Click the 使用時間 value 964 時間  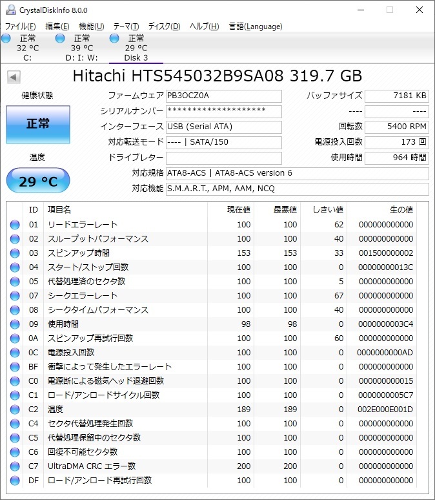point(397,158)
